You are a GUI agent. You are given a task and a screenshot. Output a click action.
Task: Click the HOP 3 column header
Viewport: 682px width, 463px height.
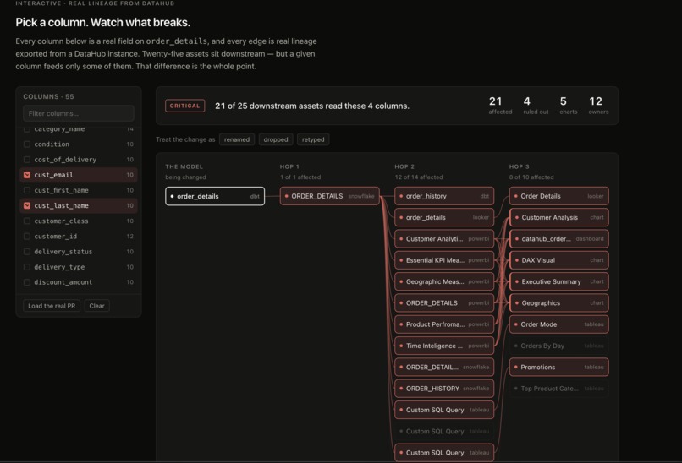click(520, 166)
